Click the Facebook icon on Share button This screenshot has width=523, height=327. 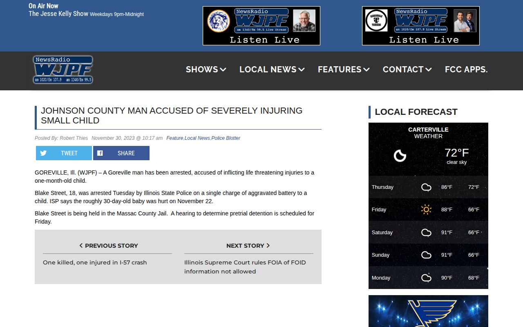100,153
